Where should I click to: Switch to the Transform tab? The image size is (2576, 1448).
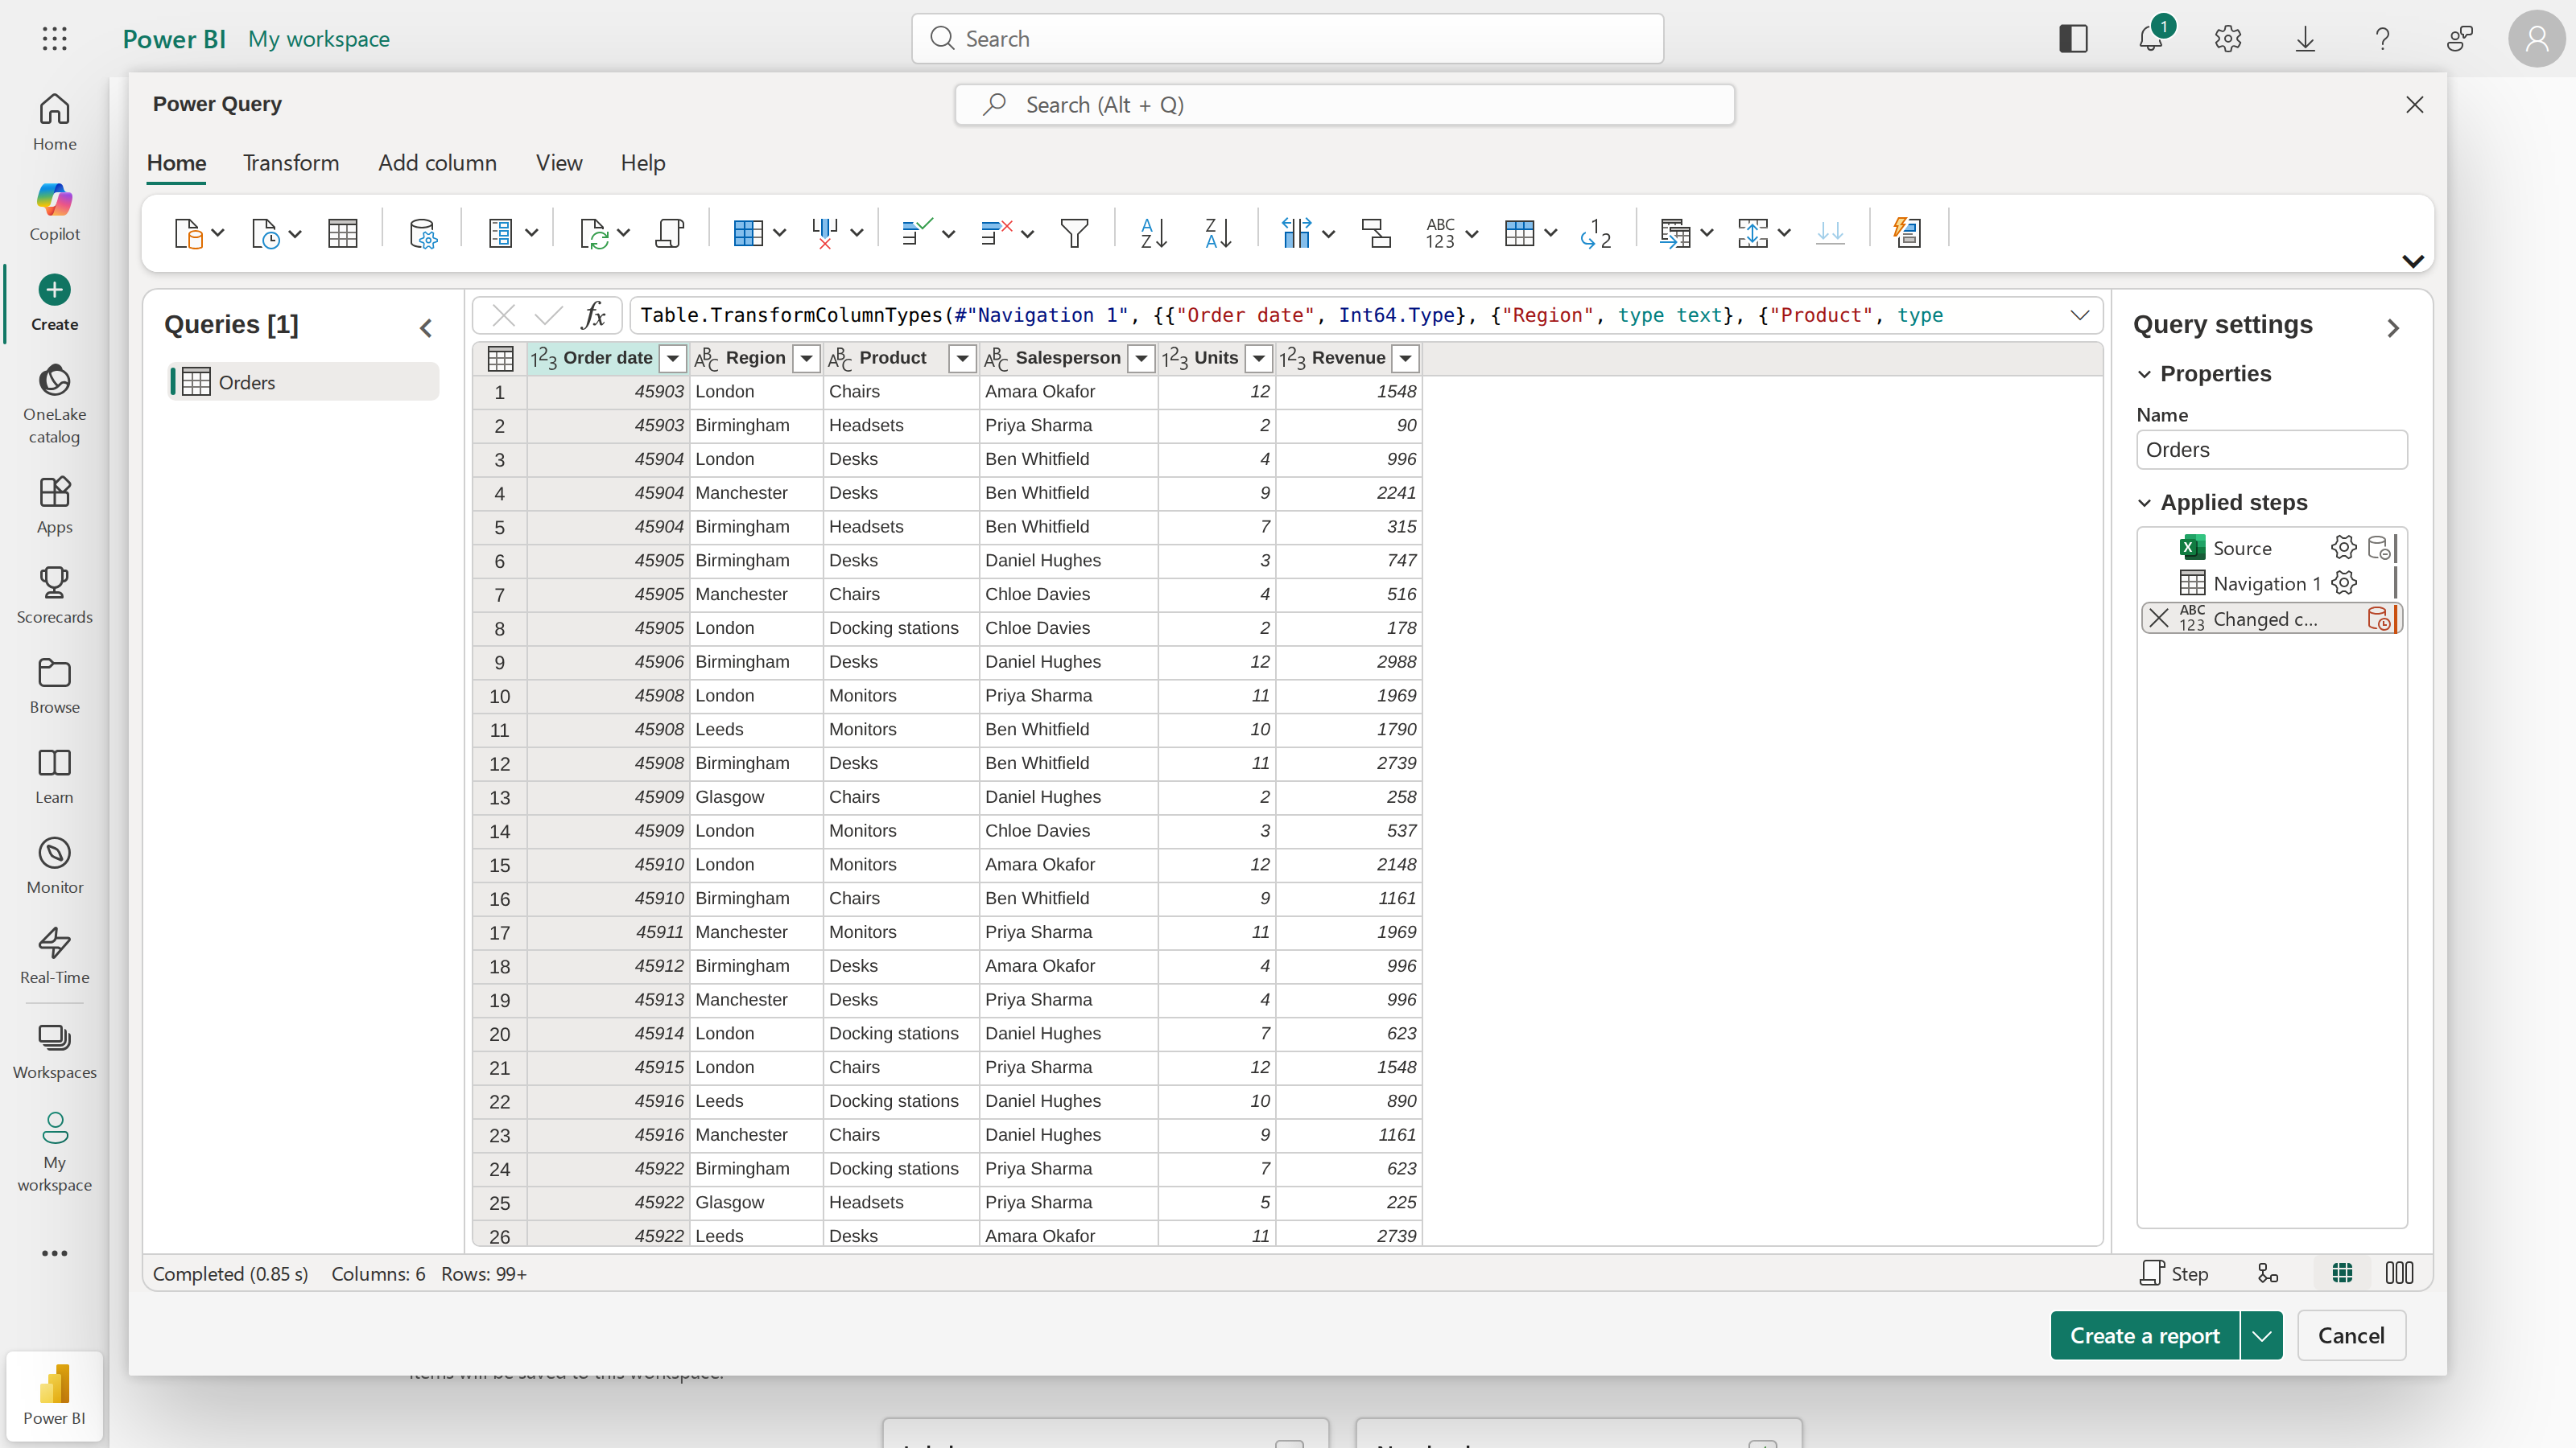coord(291,162)
